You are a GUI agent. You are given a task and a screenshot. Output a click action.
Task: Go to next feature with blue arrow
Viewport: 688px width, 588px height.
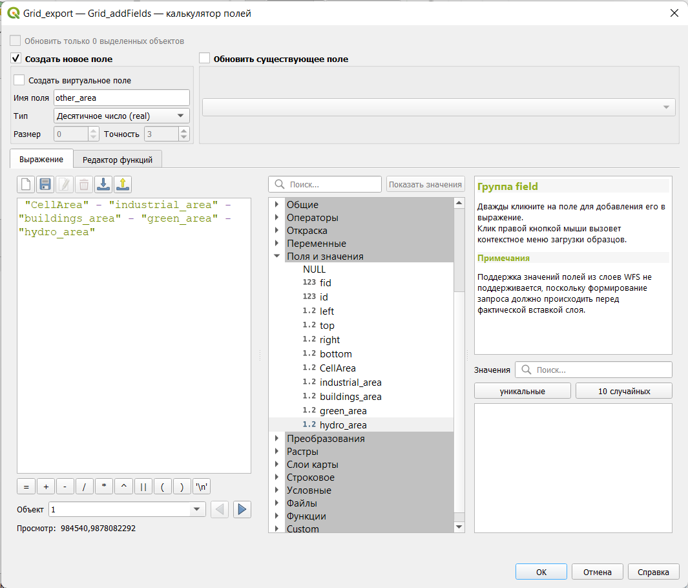coord(242,509)
